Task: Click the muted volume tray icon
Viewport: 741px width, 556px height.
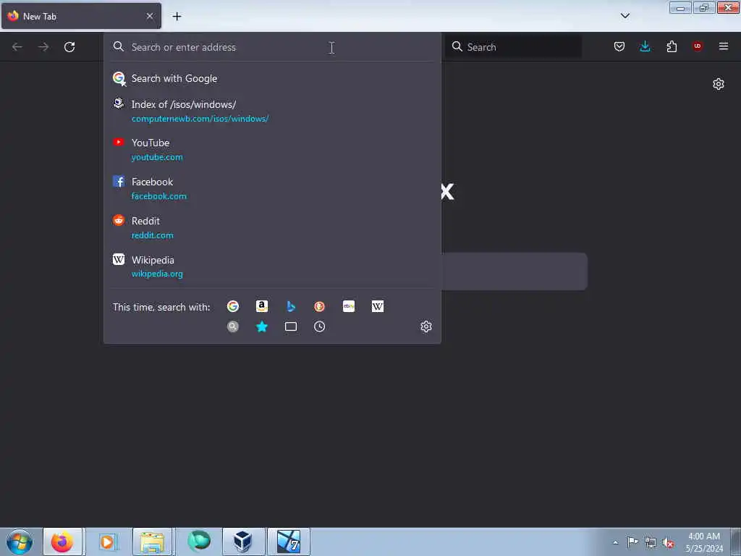Action: pyautogui.click(x=668, y=543)
